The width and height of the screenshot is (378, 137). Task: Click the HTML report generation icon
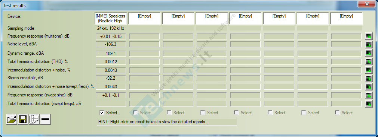point(34,119)
